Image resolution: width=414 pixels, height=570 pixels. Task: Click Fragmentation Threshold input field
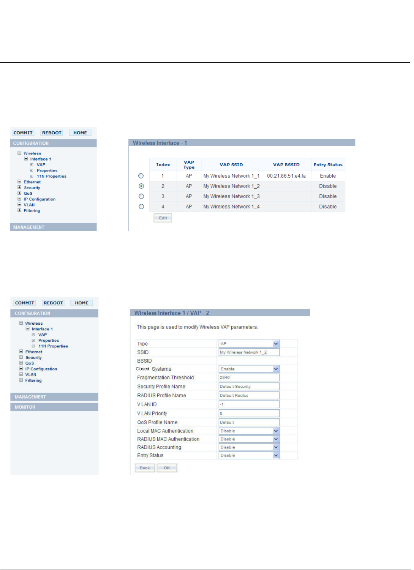pos(249,377)
